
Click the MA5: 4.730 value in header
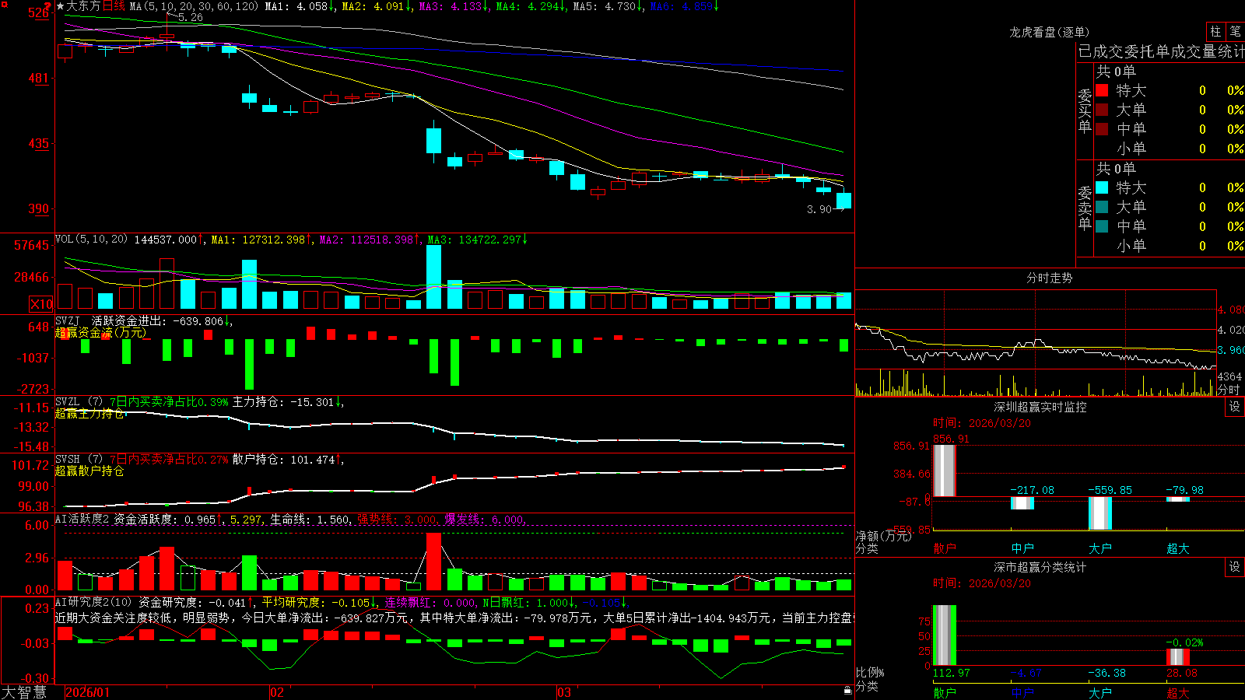coord(608,6)
